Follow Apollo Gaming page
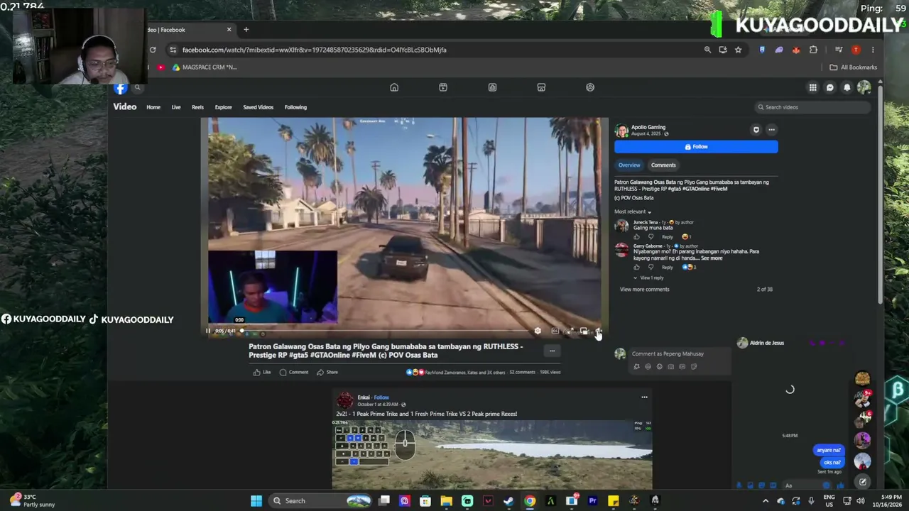Viewport: 909px width, 511px height. (696, 147)
